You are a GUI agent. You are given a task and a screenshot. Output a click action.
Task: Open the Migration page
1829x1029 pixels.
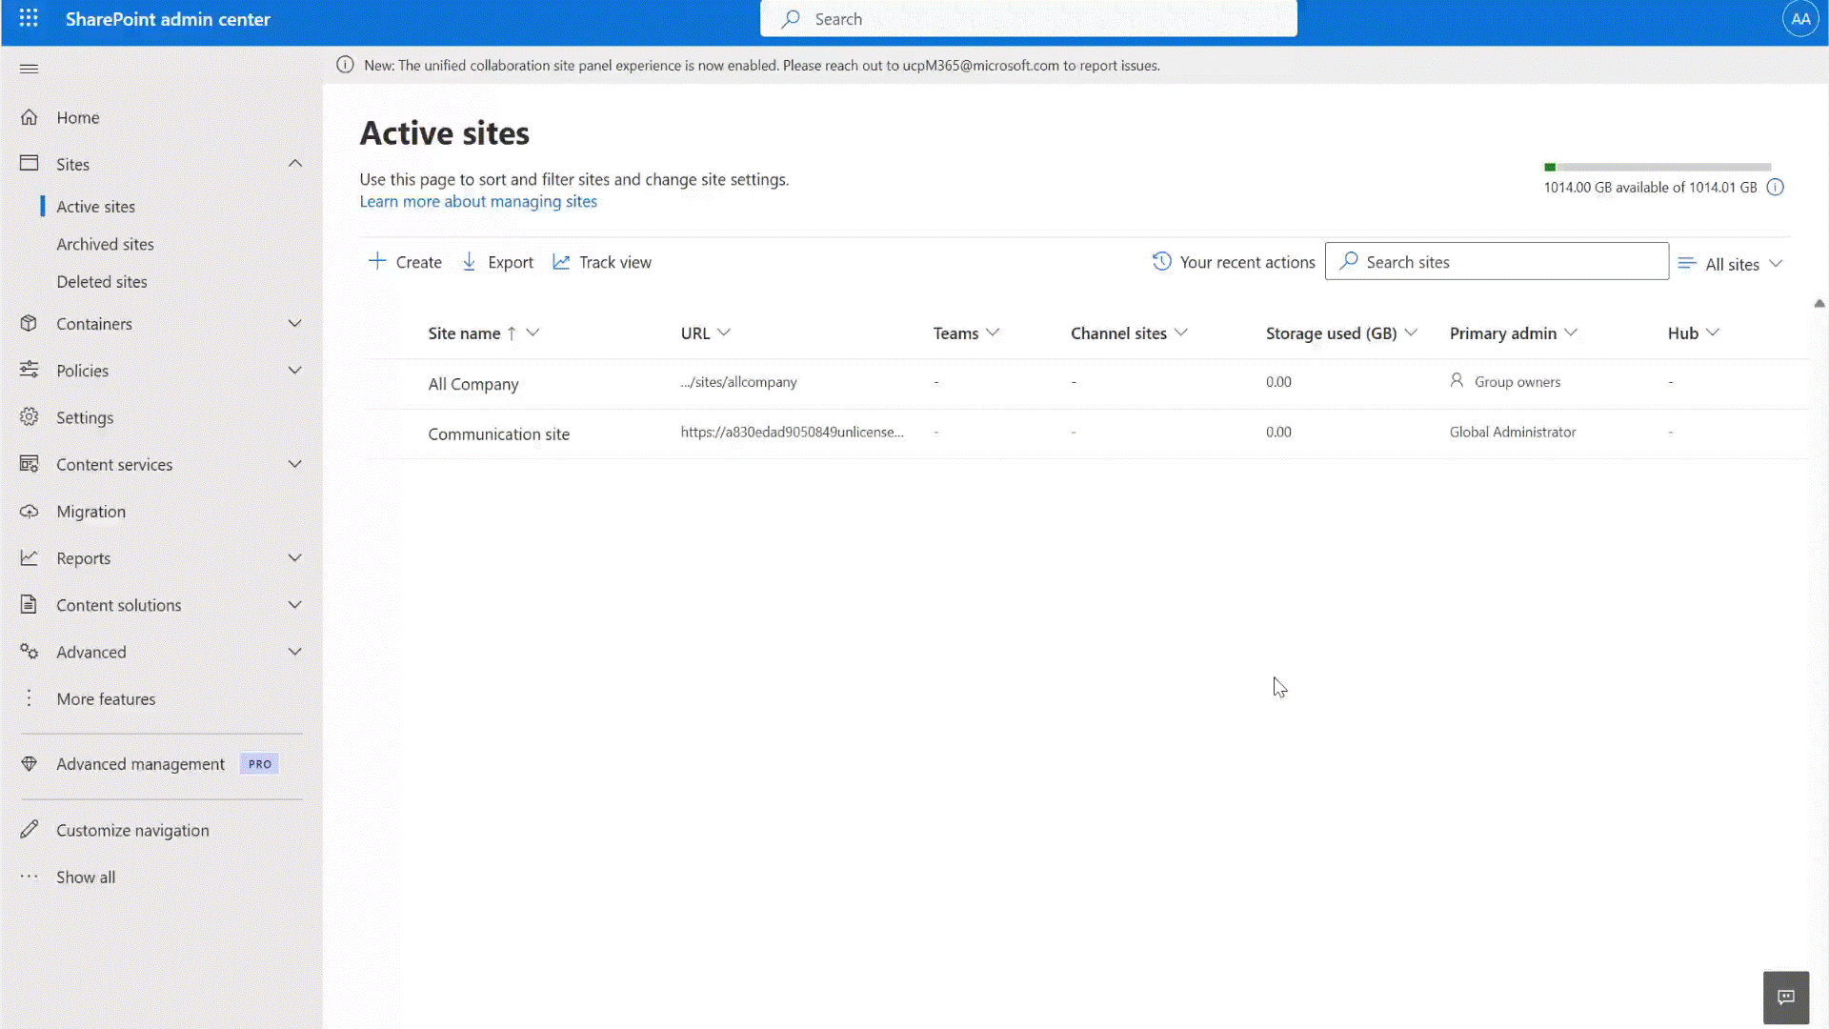[90, 512]
